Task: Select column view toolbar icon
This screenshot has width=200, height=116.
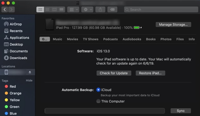Action: point(54,9)
